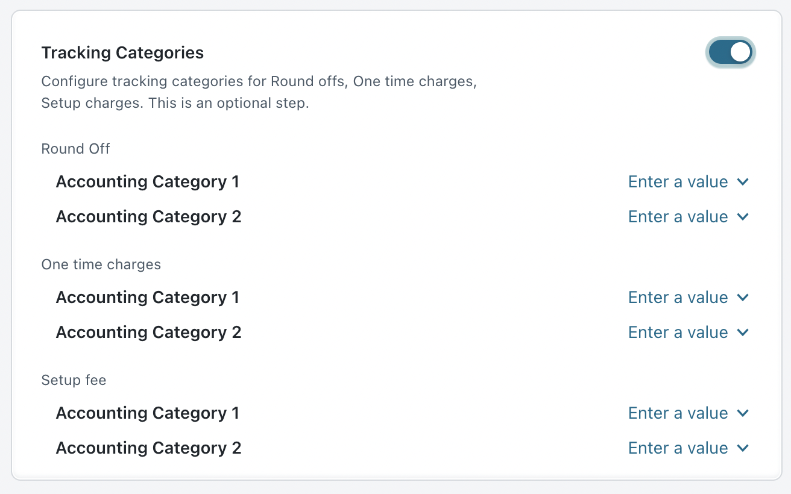Click Accounting Category 2 label under Setup fee
Image resolution: width=791 pixels, height=494 pixels.
148,448
